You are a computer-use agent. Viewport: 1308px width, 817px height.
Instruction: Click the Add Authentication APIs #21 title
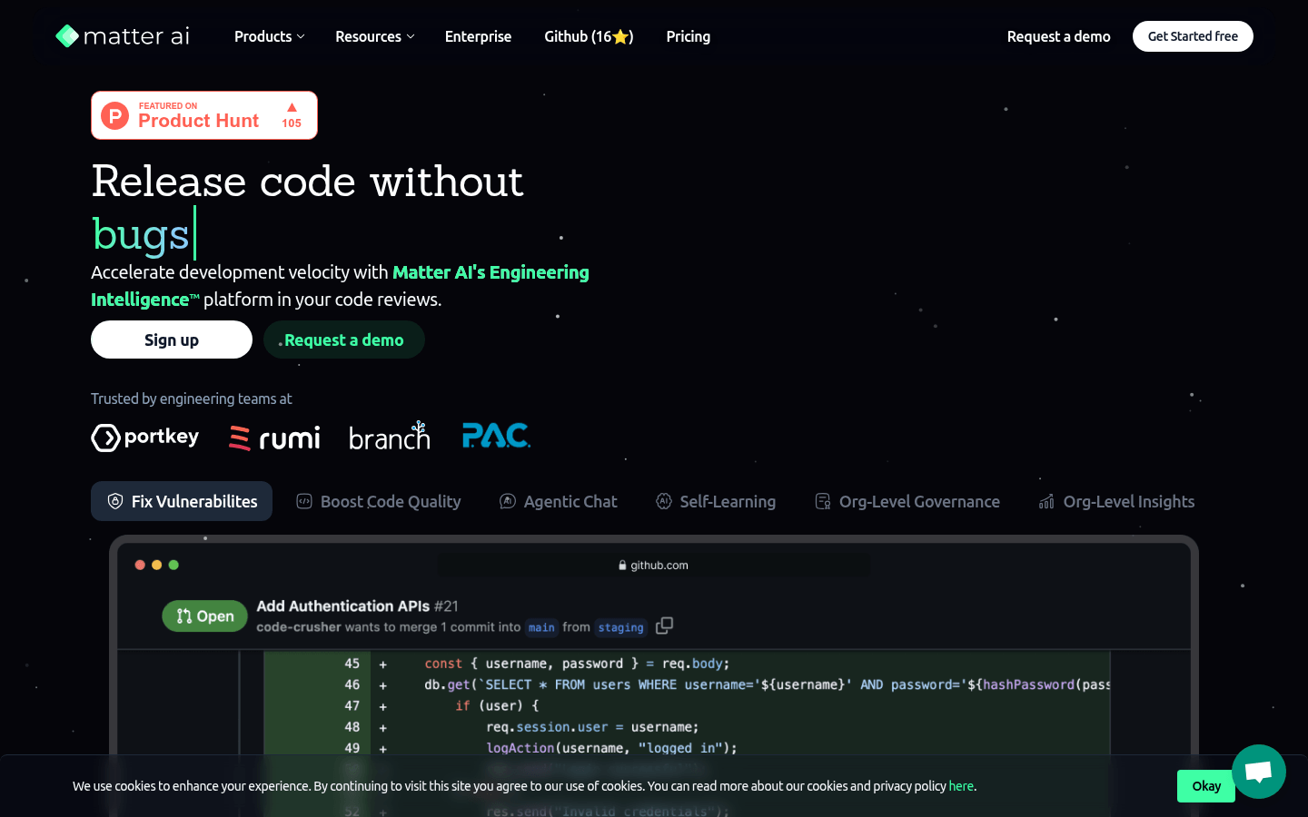(357, 605)
